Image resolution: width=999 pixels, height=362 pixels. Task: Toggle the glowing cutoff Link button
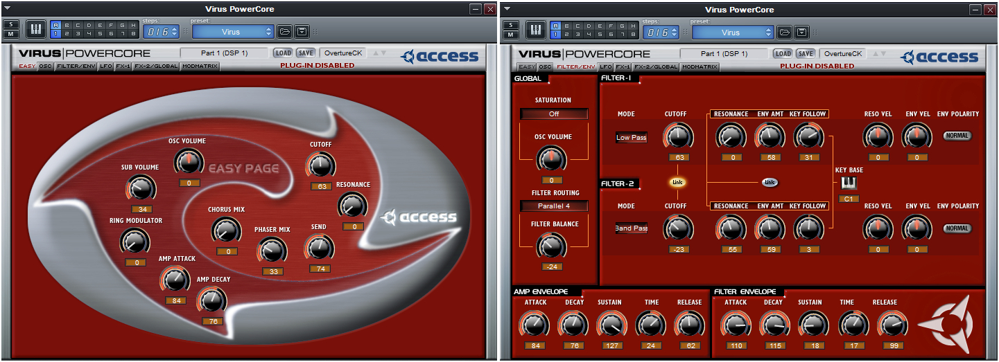click(677, 182)
